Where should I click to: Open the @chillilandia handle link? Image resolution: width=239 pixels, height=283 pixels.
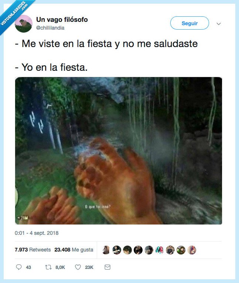pyautogui.click(x=50, y=28)
